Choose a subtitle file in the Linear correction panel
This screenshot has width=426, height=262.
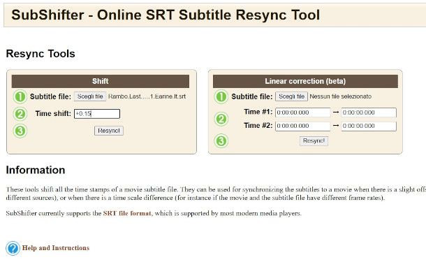pos(291,96)
